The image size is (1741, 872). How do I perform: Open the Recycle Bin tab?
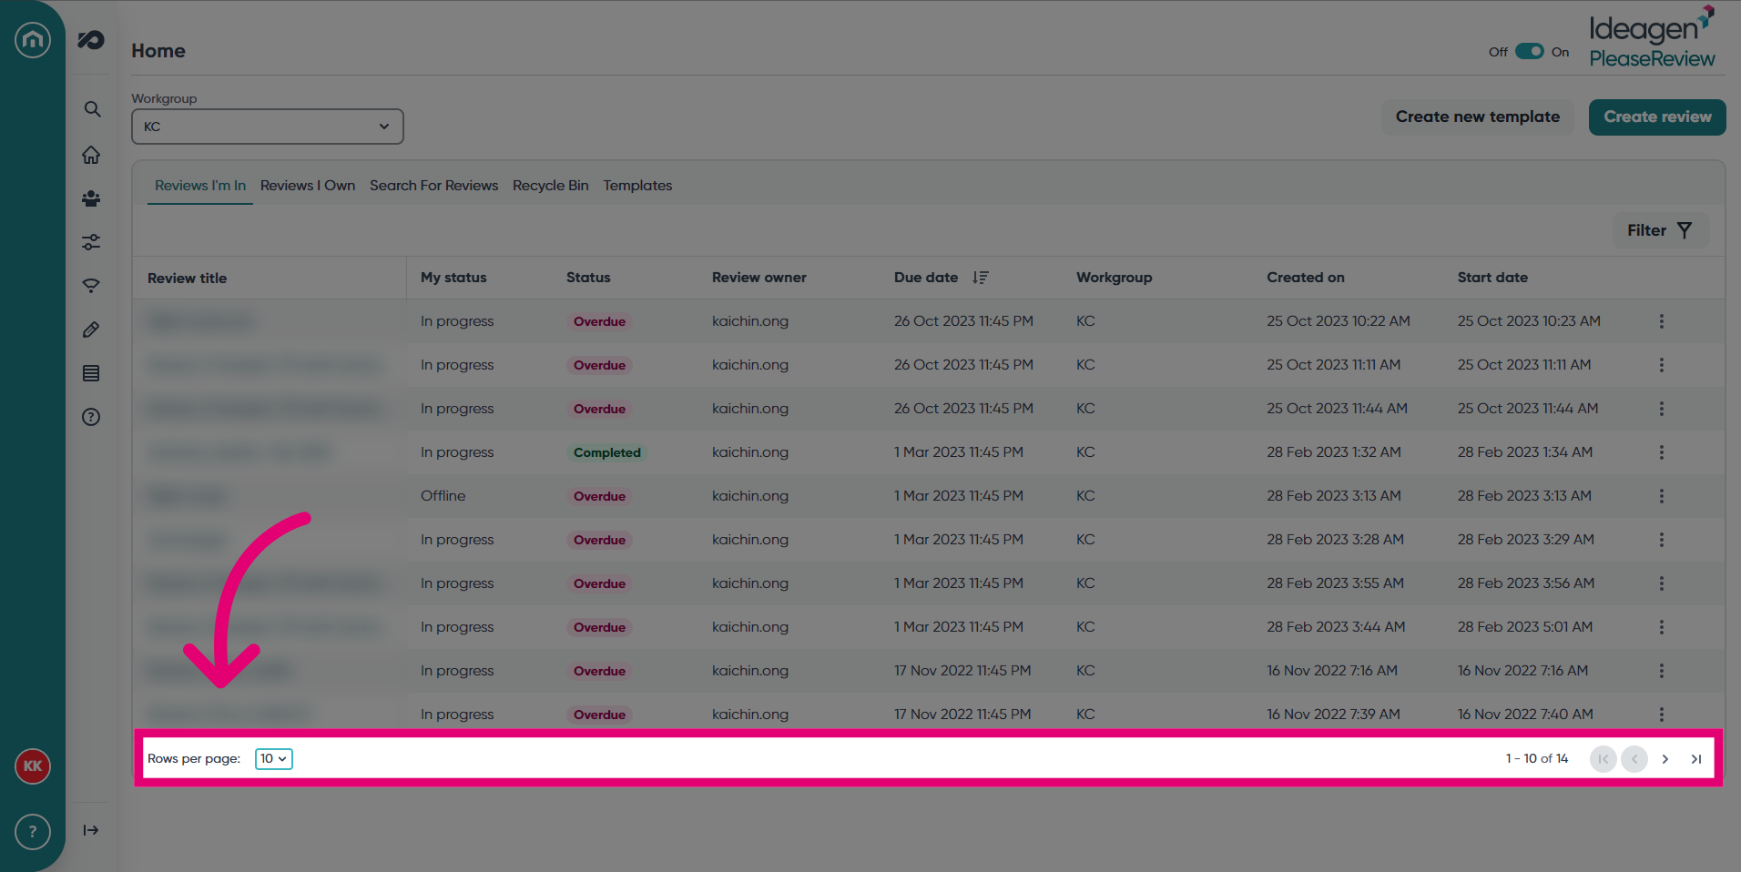pos(551,186)
